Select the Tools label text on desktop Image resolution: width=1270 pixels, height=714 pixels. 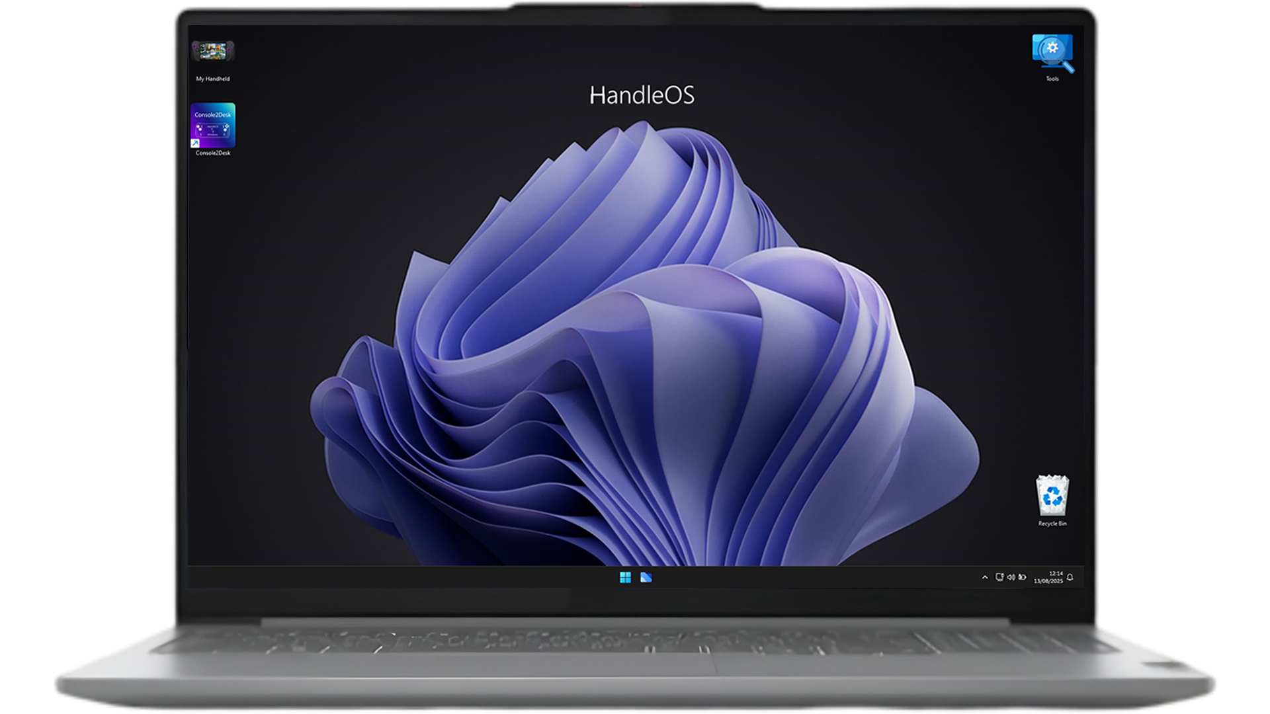(x=1052, y=79)
